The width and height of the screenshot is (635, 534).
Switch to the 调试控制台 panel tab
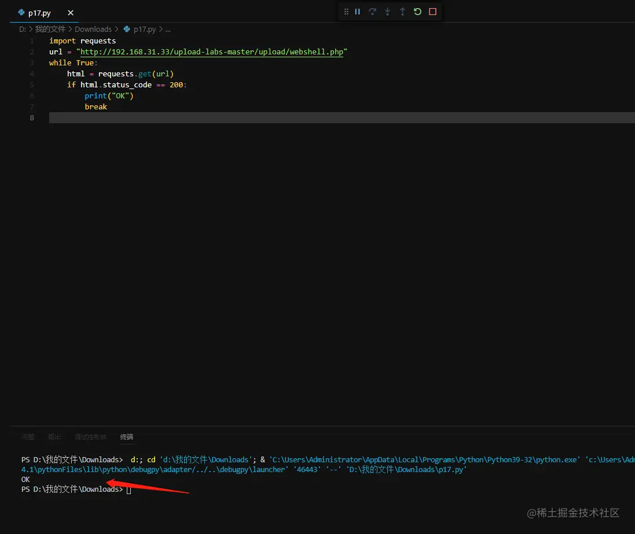click(x=91, y=437)
